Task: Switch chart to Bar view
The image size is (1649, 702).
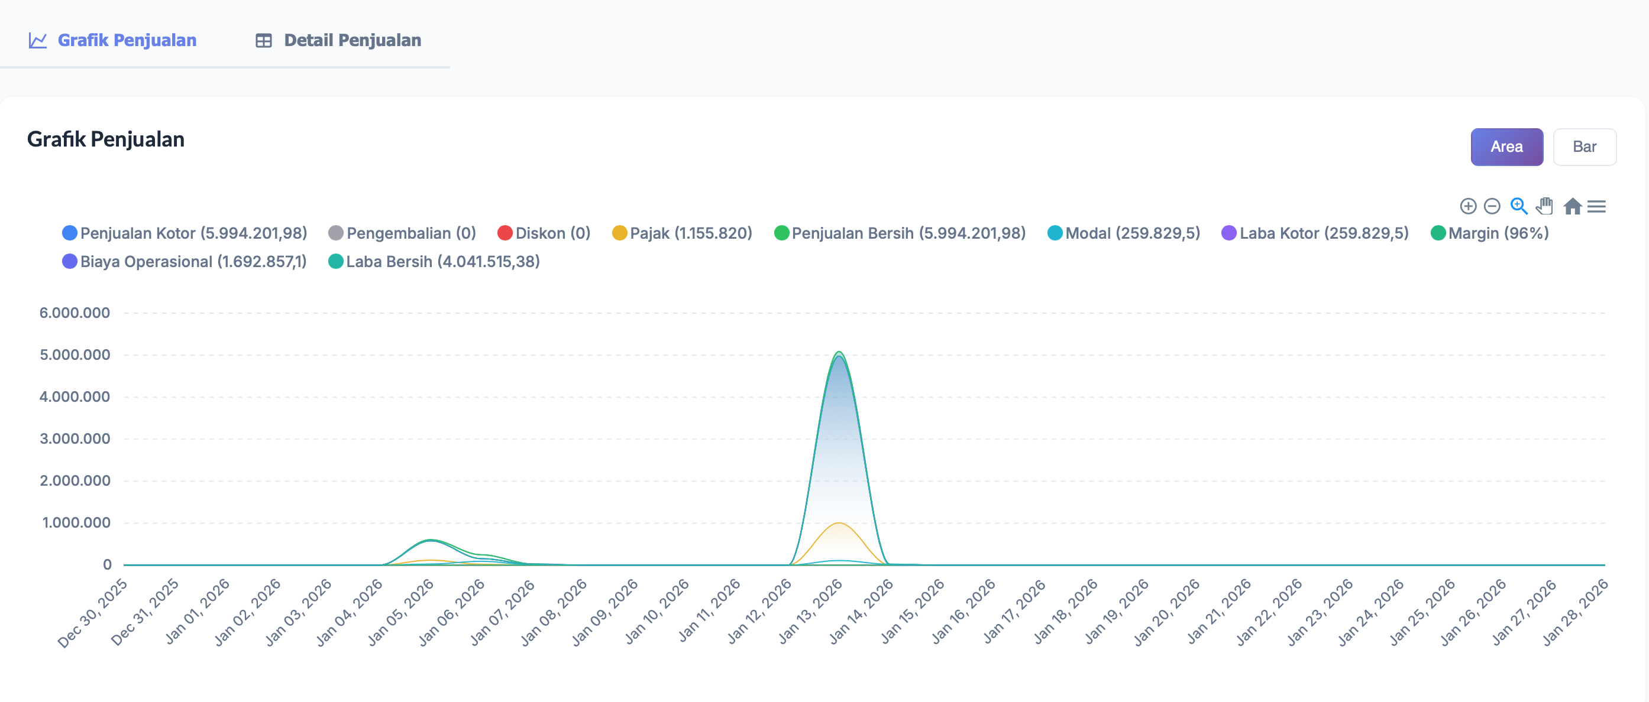Action: click(1584, 147)
